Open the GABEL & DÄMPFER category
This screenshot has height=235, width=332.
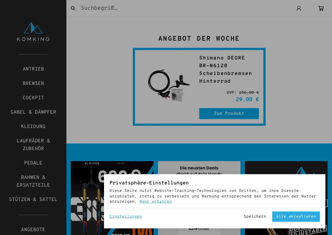[x=33, y=112]
